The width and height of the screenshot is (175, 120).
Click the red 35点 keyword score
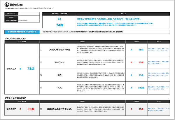pos(141,62)
